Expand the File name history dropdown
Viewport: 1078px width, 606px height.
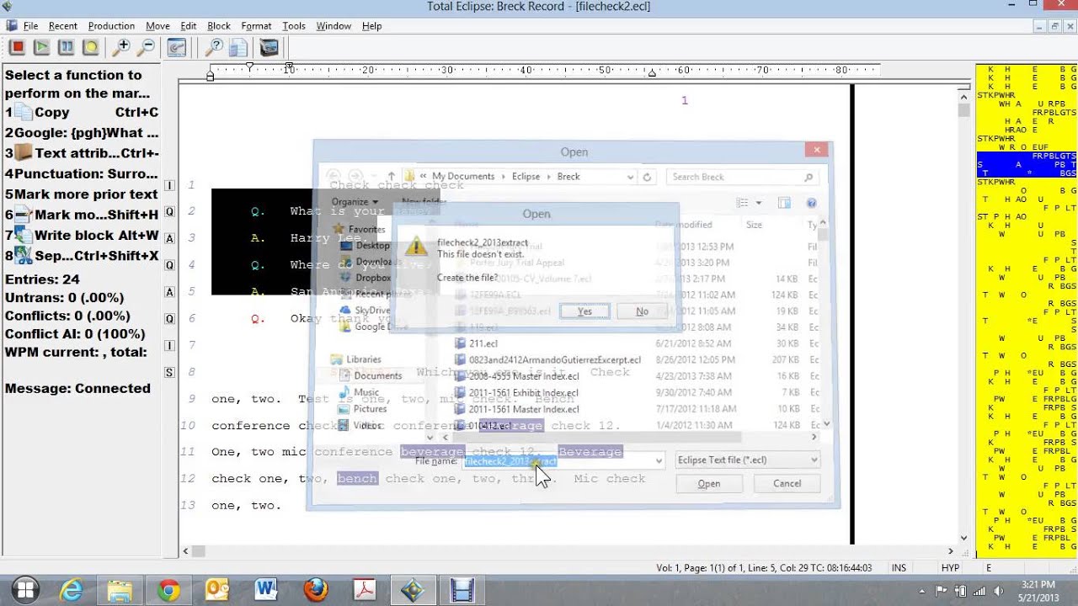(658, 460)
